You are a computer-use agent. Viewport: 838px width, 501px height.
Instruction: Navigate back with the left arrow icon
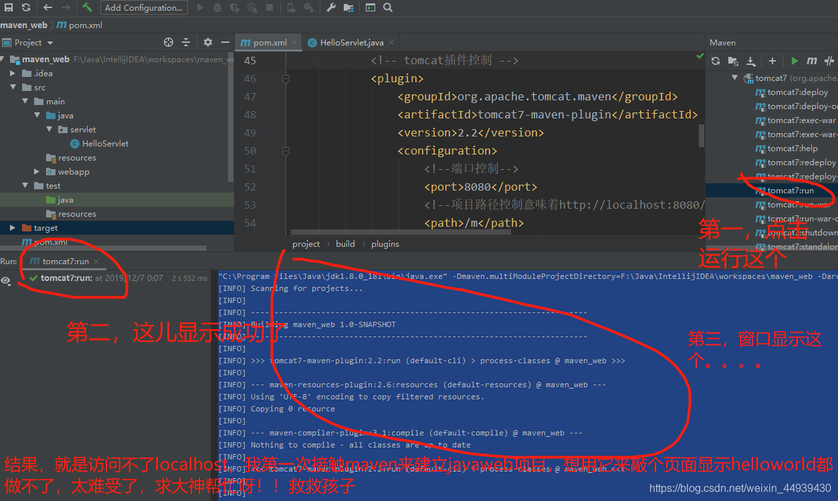[47, 7]
